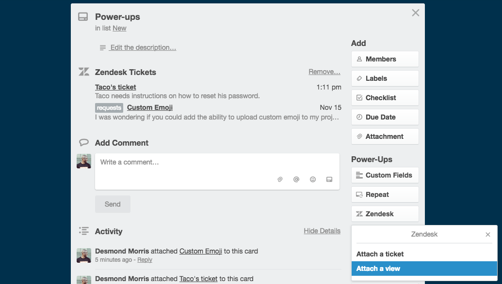This screenshot has width=502, height=284.
Task: Collapse activity details with 'Hide Details'
Action: click(x=322, y=231)
